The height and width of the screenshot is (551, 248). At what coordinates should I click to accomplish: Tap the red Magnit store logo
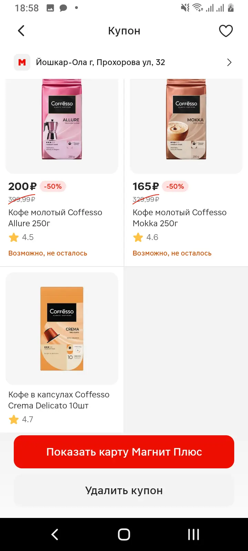[22, 62]
